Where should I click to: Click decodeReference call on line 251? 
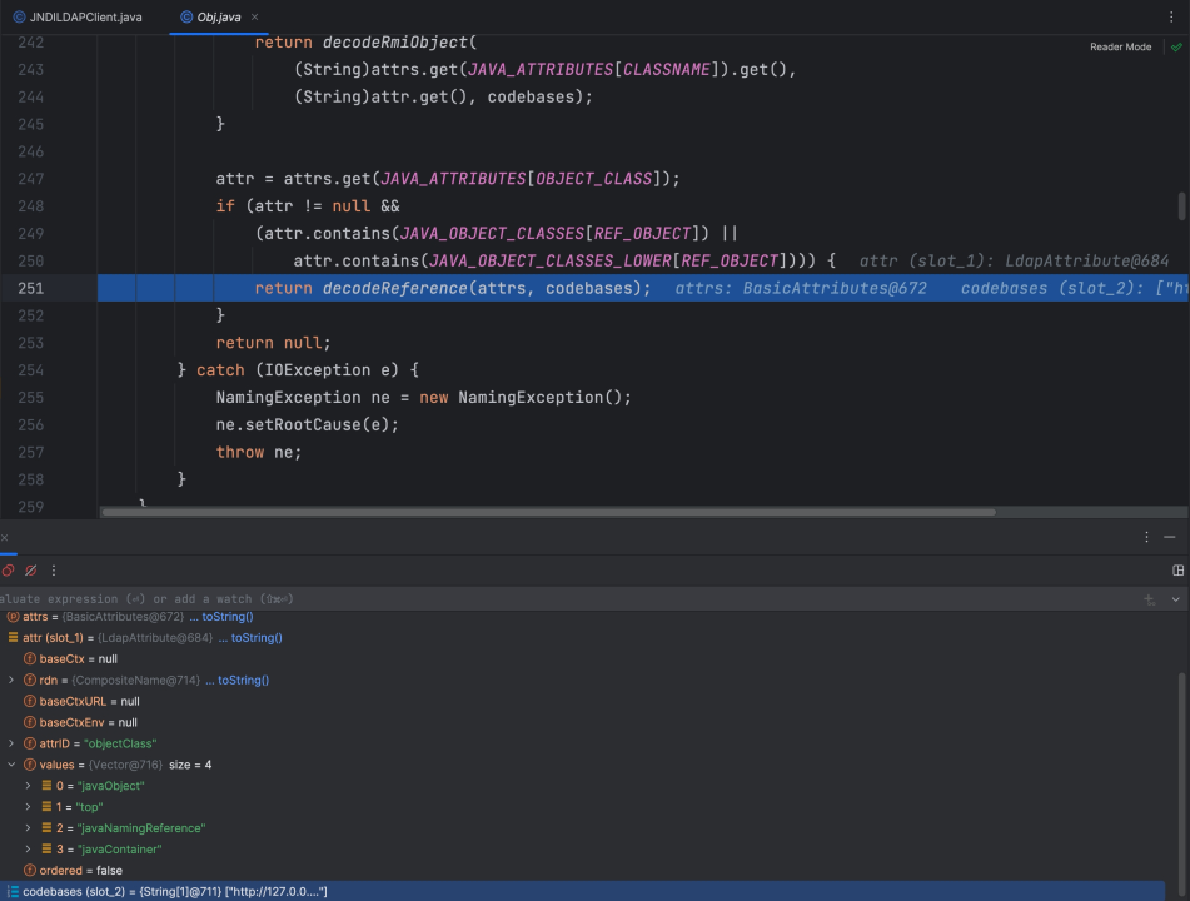pos(395,288)
